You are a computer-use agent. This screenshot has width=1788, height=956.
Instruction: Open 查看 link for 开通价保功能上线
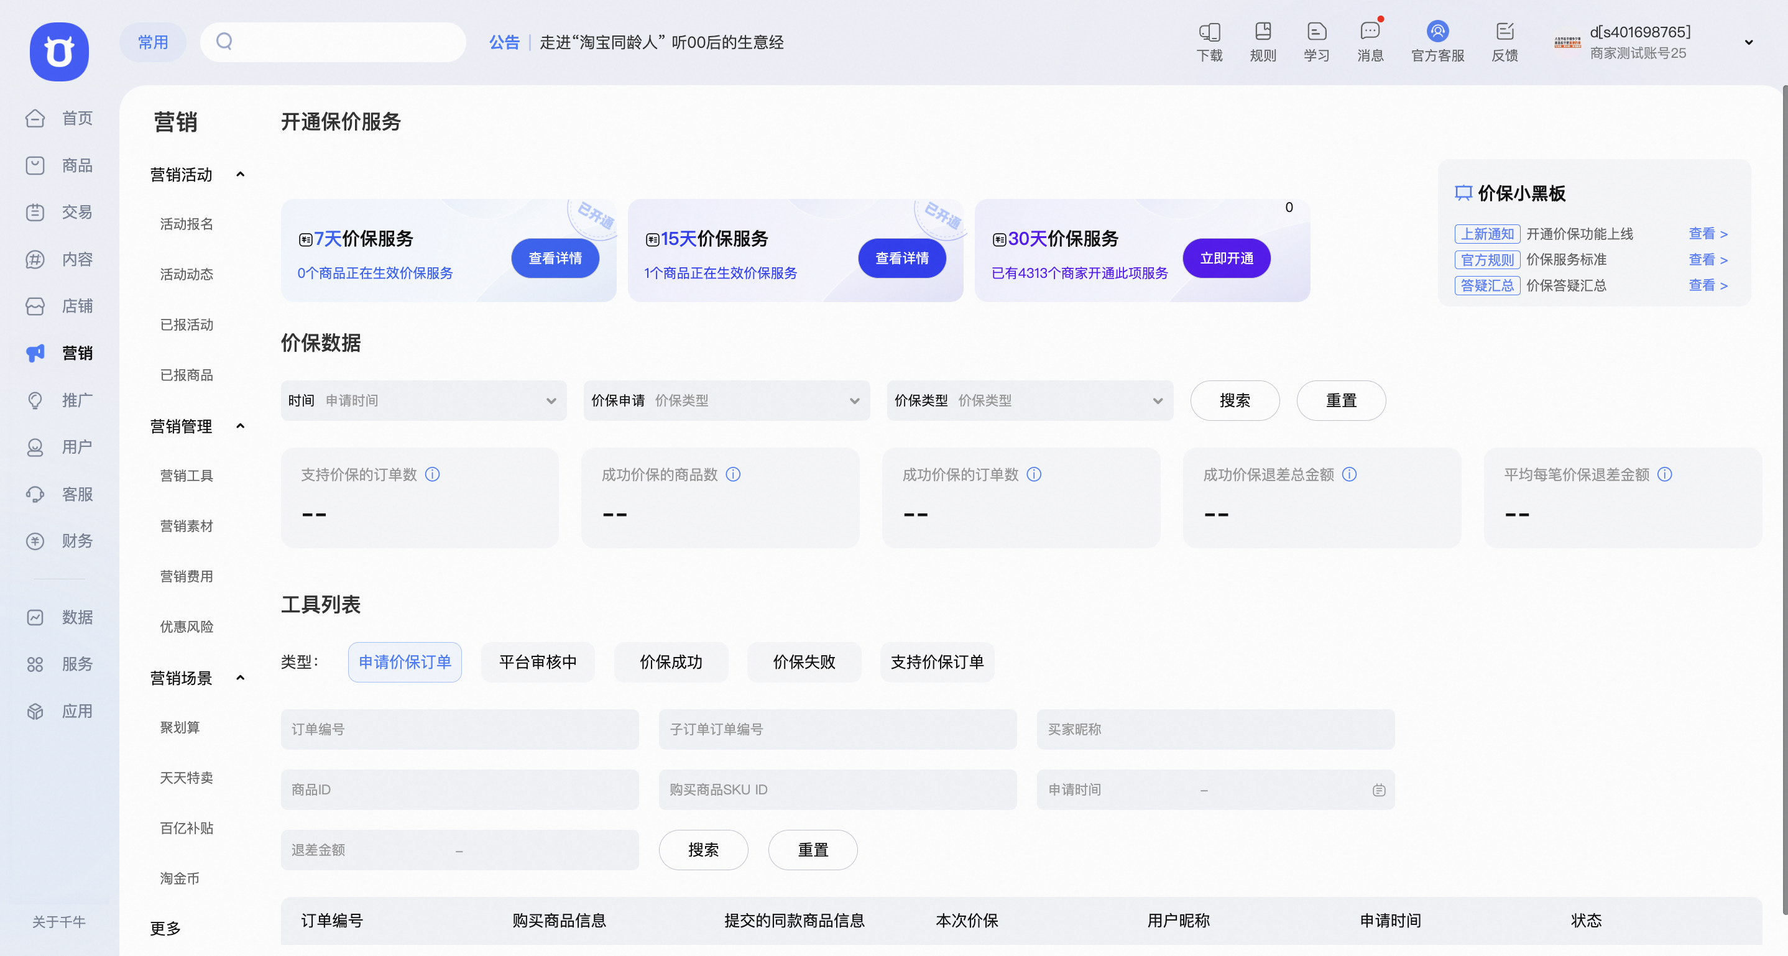click(1708, 234)
